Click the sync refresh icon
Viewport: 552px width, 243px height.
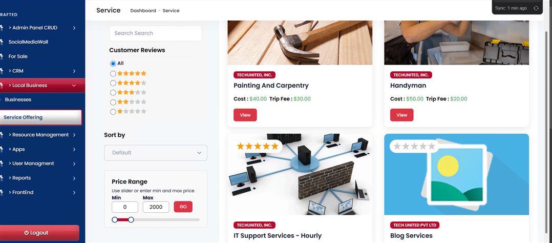[x=536, y=8]
